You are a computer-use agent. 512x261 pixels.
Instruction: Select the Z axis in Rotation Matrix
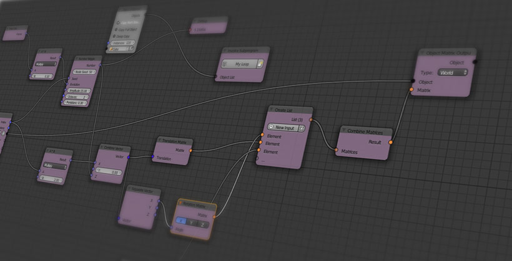click(x=203, y=224)
